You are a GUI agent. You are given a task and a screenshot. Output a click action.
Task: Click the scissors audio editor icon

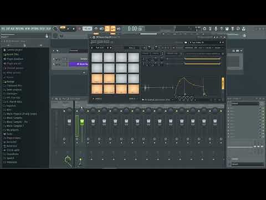210,29
